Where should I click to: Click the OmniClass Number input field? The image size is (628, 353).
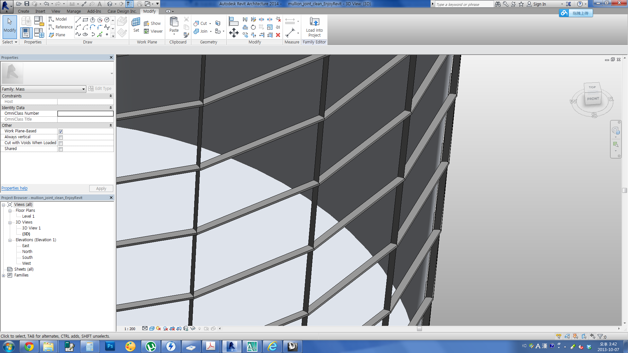pos(85,113)
